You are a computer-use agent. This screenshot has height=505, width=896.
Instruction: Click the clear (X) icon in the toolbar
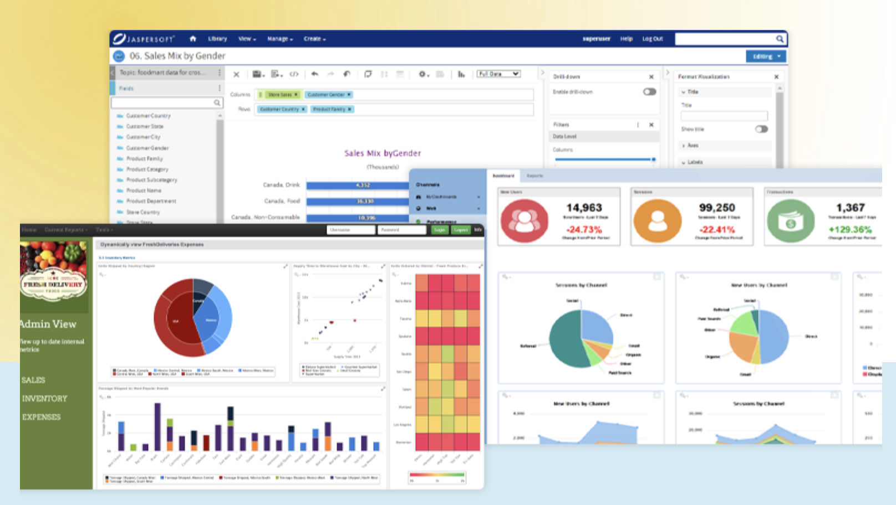click(236, 74)
